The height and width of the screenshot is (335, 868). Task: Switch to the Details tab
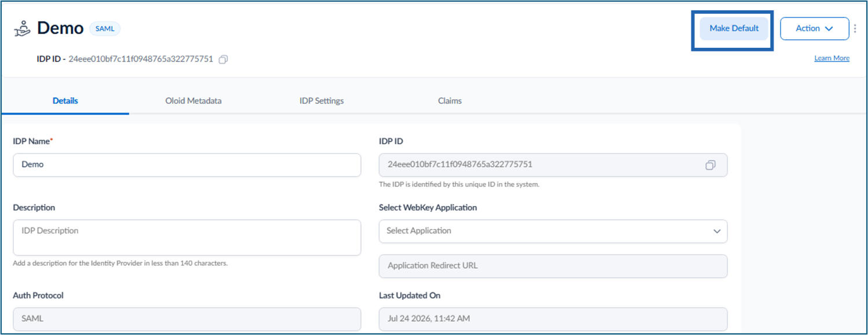[x=65, y=100]
